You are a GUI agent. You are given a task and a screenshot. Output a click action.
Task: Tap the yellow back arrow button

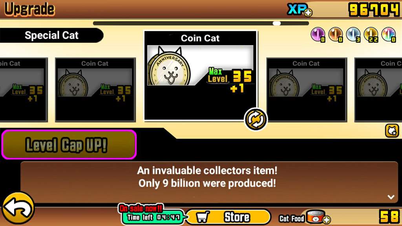point(18,208)
